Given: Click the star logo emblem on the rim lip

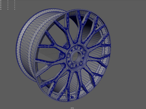Looking at the screenshot, I should click(72, 97).
